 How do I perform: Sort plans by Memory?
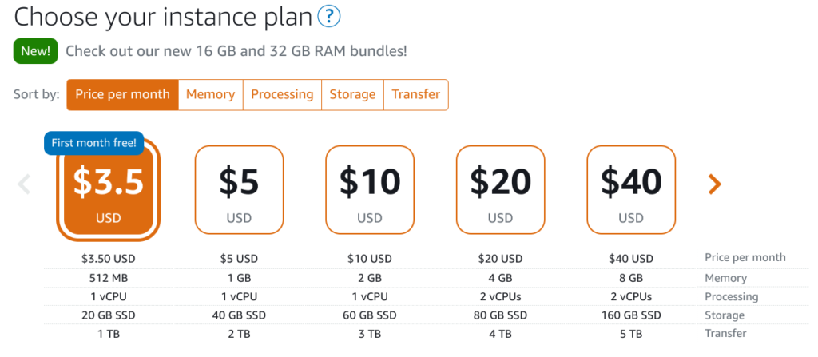[211, 94]
